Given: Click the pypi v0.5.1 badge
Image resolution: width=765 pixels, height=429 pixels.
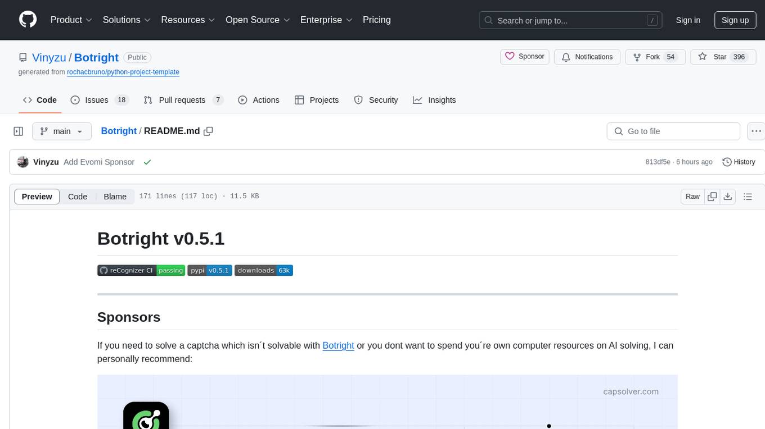Looking at the screenshot, I should point(210,270).
